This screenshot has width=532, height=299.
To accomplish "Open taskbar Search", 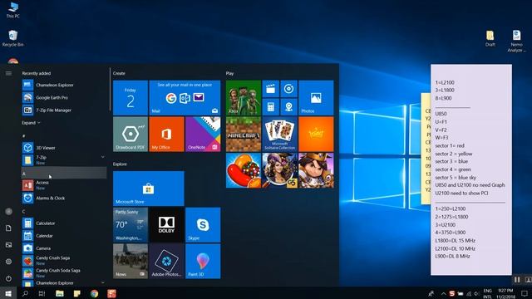I will click(25, 293).
